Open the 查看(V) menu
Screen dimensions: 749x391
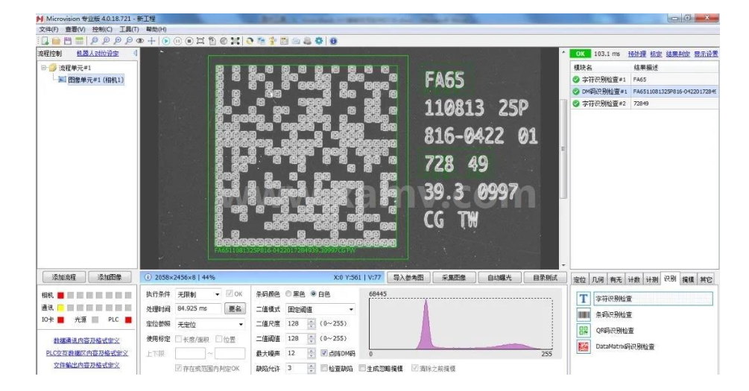pos(75,30)
